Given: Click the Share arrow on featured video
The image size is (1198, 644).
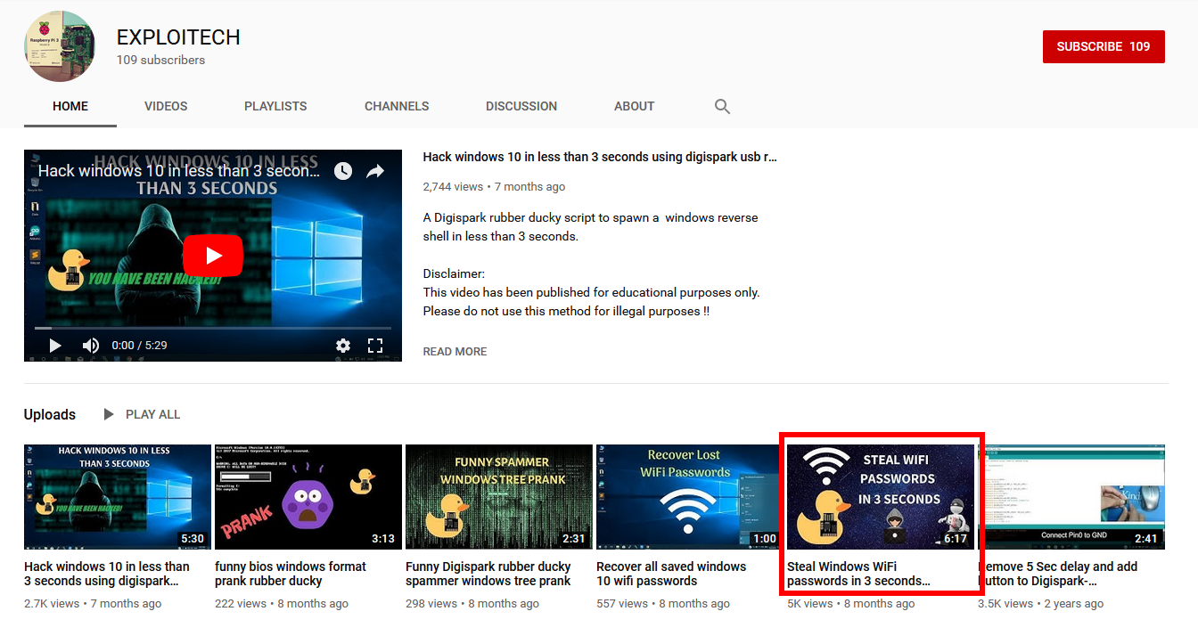Looking at the screenshot, I should point(375,171).
